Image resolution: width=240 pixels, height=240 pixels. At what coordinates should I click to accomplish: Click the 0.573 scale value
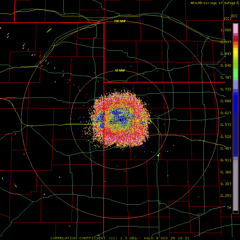coord(226,125)
